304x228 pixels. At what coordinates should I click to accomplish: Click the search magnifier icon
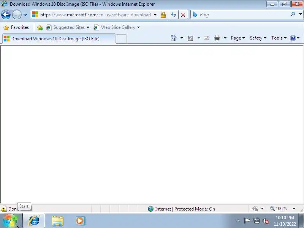tap(293, 14)
